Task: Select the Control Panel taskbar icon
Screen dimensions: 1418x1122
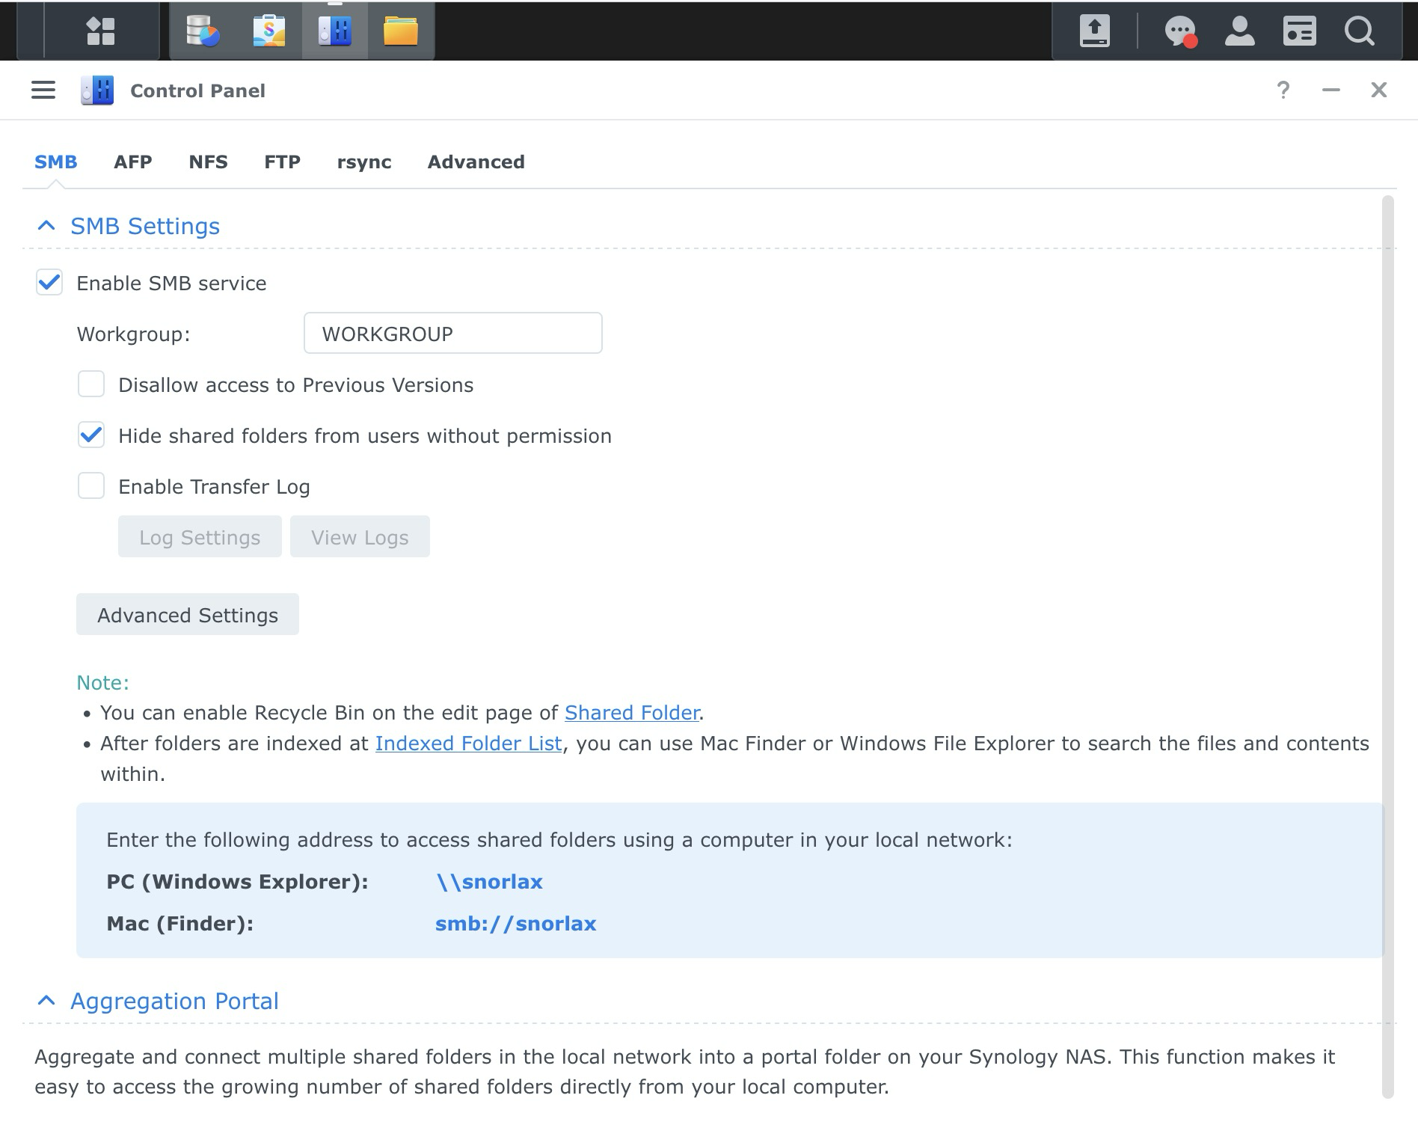Action: 334,31
